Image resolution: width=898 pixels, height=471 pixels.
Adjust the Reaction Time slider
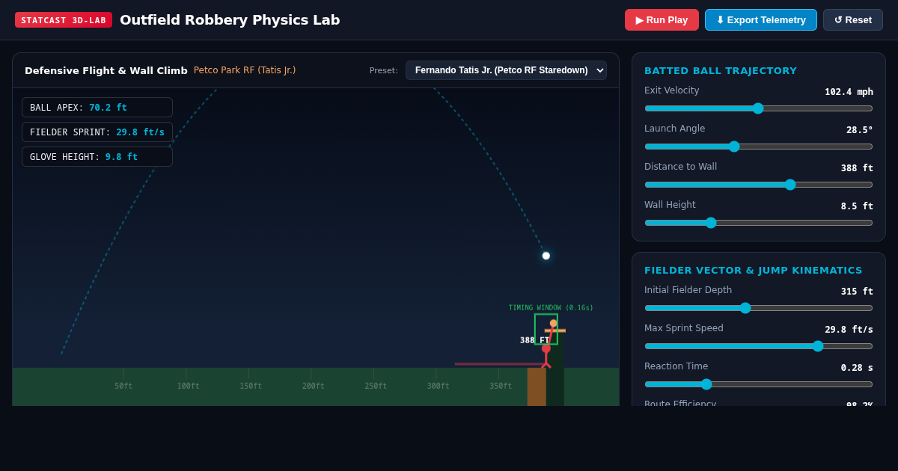[x=759, y=384]
